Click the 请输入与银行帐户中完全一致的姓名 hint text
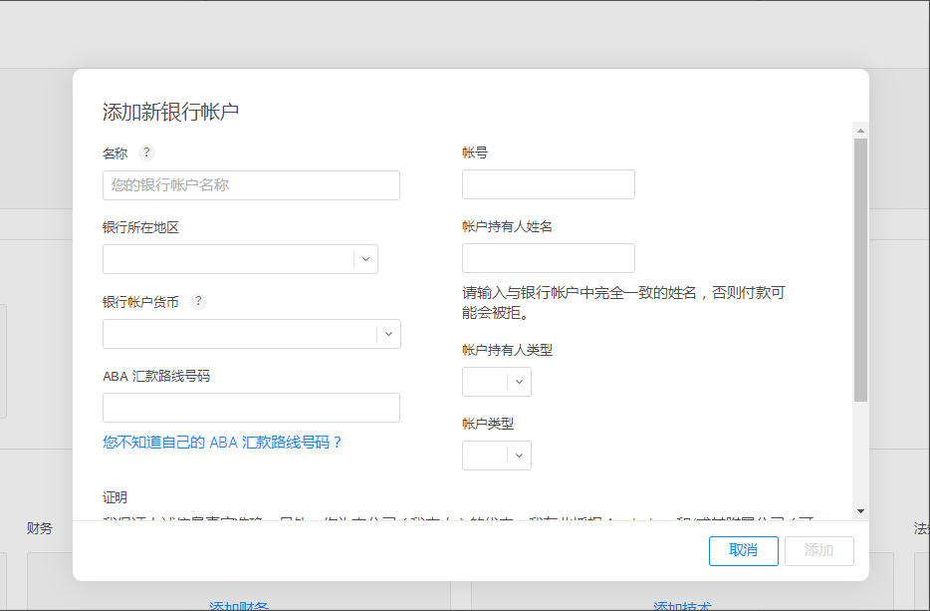The height and width of the screenshot is (611, 930). tap(623, 302)
